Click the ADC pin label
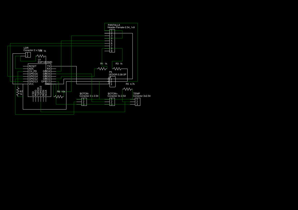 (x=31, y=69)
